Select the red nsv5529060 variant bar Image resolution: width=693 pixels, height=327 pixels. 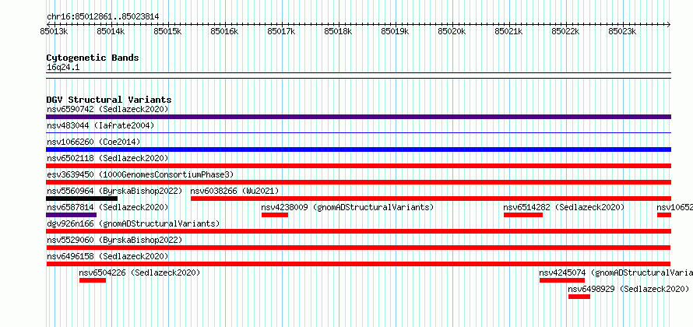(x=358, y=248)
